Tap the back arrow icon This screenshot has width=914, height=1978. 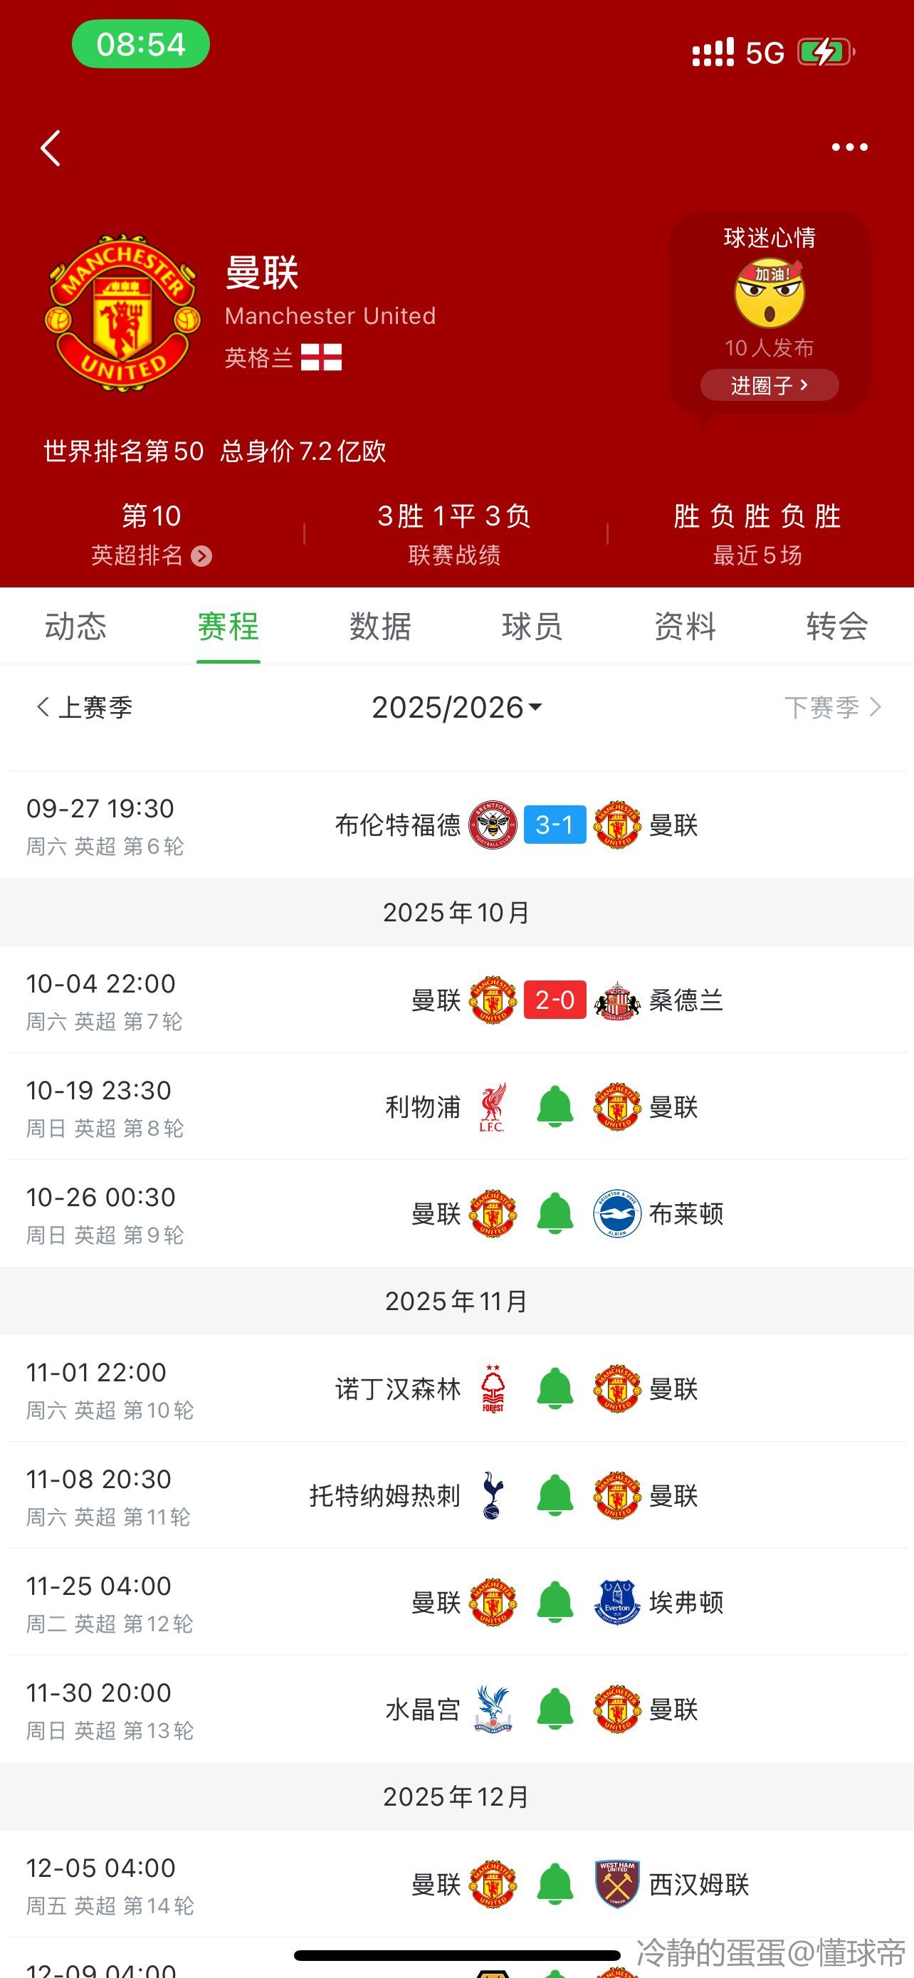[x=51, y=148]
